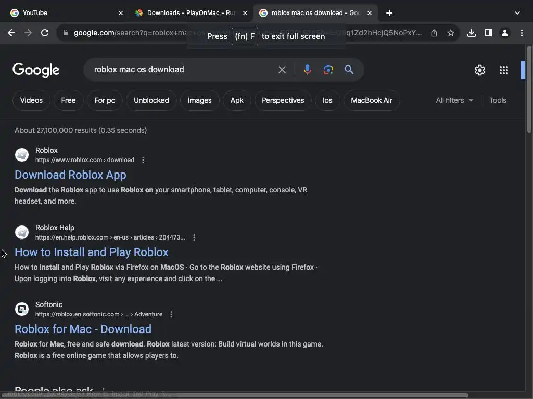Select the Ios filter chip
The height and width of the screenshot is (399, 533).
pyautogui.click(x=327, y=100)
